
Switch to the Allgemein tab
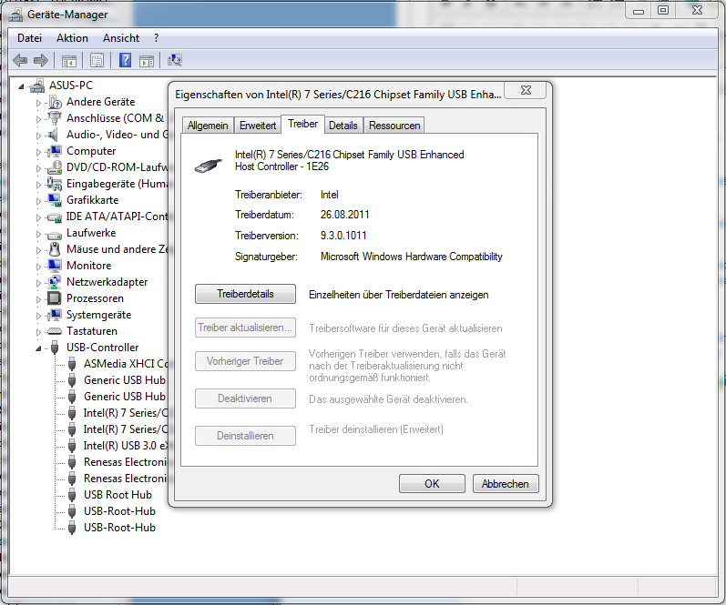pos(208,126)
